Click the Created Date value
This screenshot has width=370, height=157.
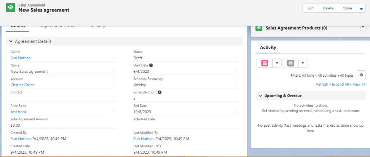(x=27, y=152)
